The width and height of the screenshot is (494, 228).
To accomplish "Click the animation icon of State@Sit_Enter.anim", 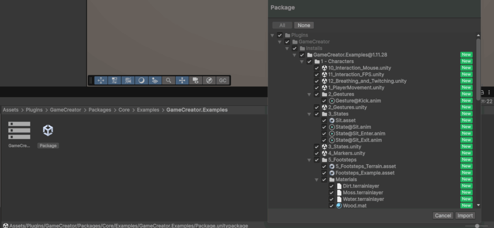I will (x=332, y=134).
